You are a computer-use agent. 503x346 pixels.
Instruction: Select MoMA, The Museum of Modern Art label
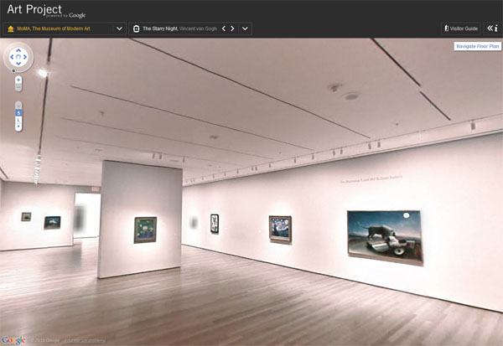[54, 28]
